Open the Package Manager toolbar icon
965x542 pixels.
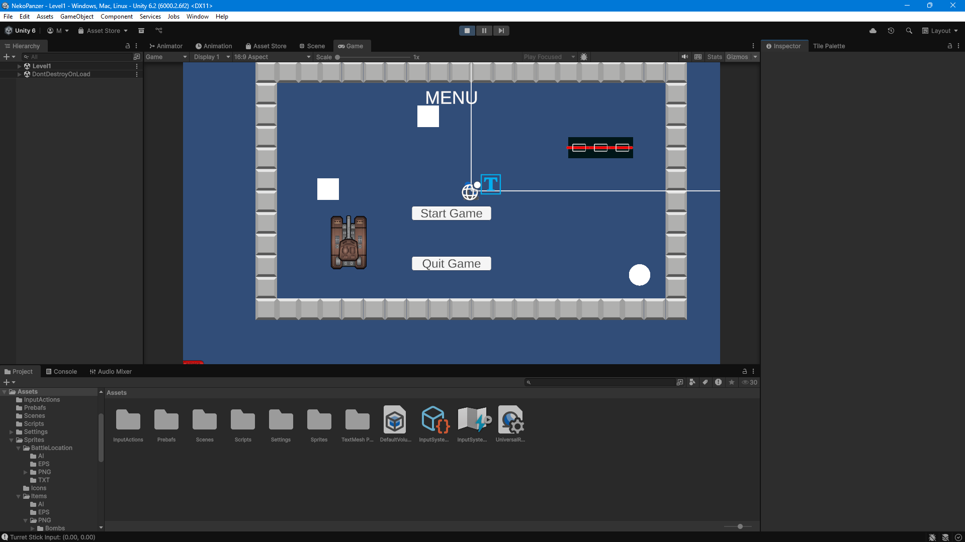tap(141, 31)
